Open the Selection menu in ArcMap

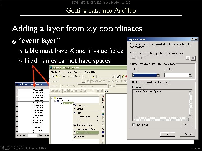74,72
